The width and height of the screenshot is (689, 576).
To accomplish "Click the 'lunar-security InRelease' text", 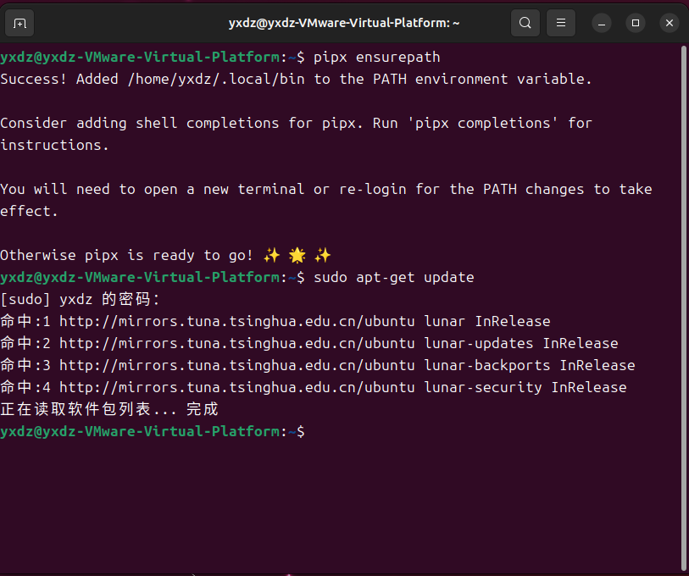I will tap(525, 387).
